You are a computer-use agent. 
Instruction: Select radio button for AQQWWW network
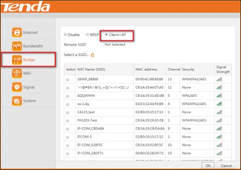(67, 96)
